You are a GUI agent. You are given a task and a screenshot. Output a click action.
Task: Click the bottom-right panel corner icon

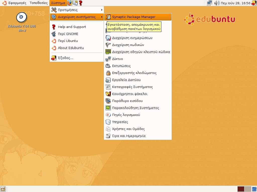pos(254,189)
